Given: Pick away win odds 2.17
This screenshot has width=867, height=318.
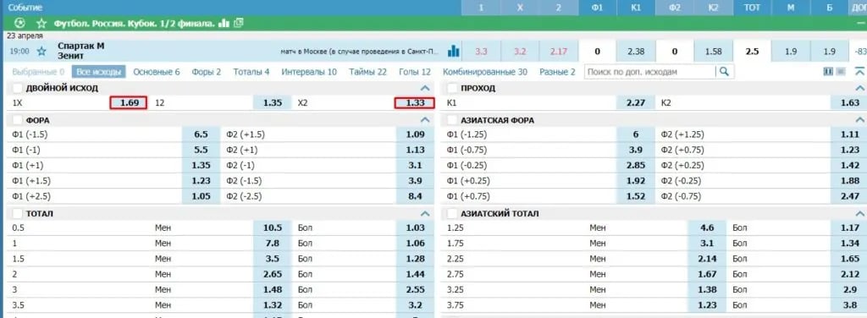Looking at the screenshot, I should [559, 52].
